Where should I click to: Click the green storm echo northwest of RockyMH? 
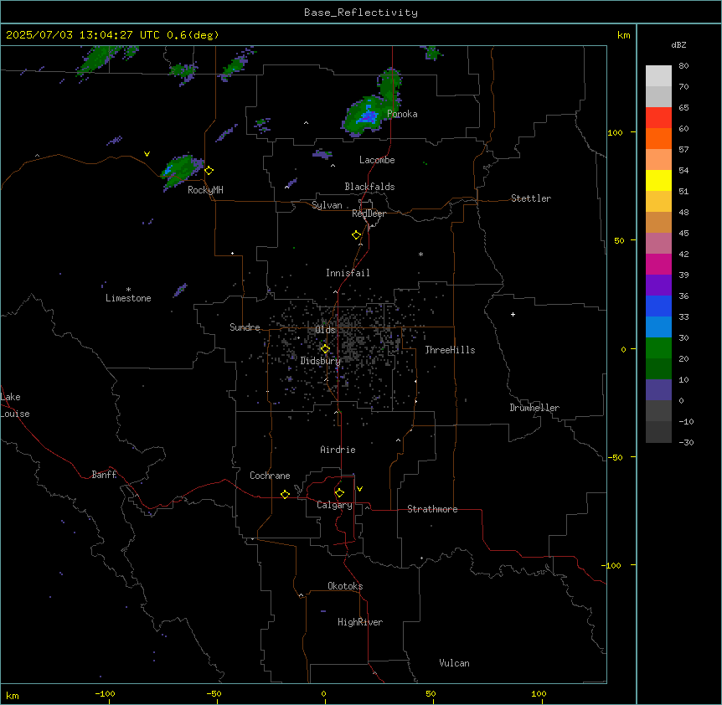(x=181, y=171)
